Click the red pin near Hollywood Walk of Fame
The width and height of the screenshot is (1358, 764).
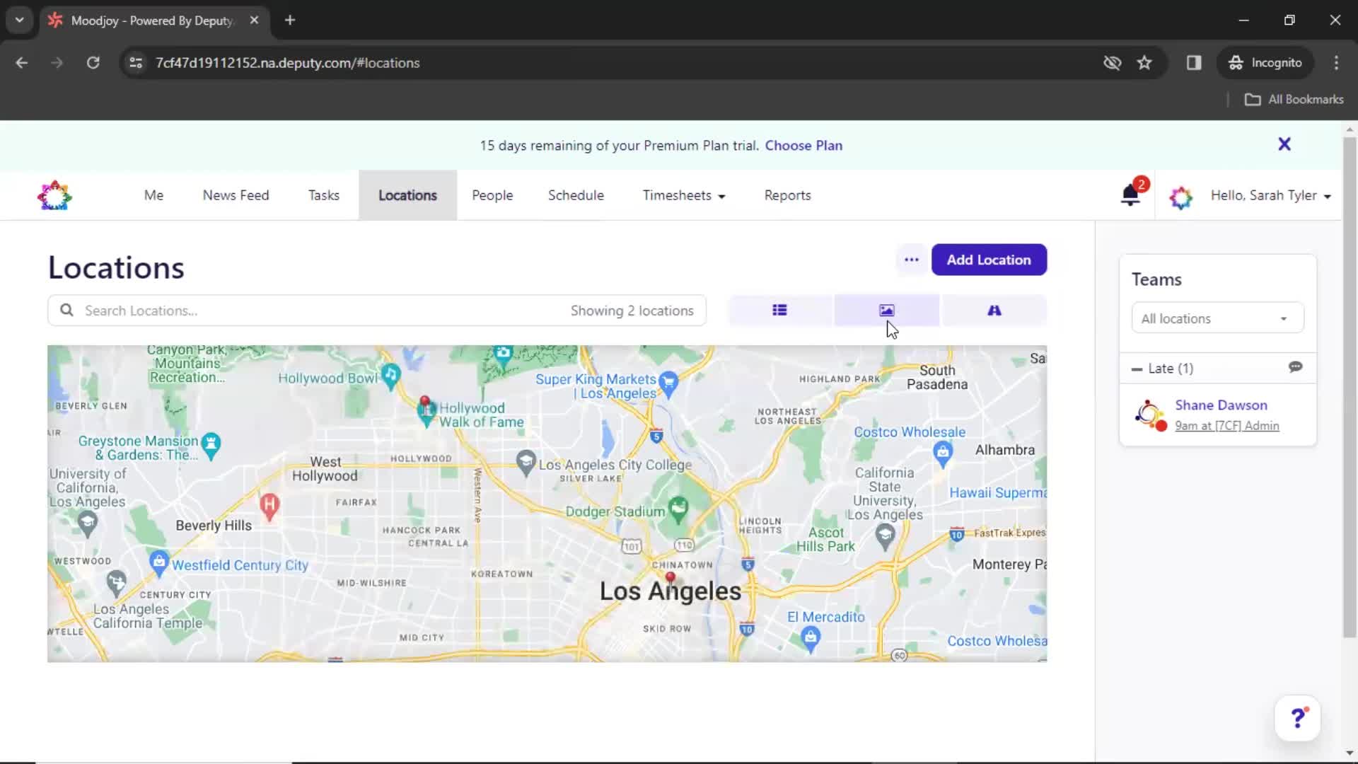[x=424, y=403]
